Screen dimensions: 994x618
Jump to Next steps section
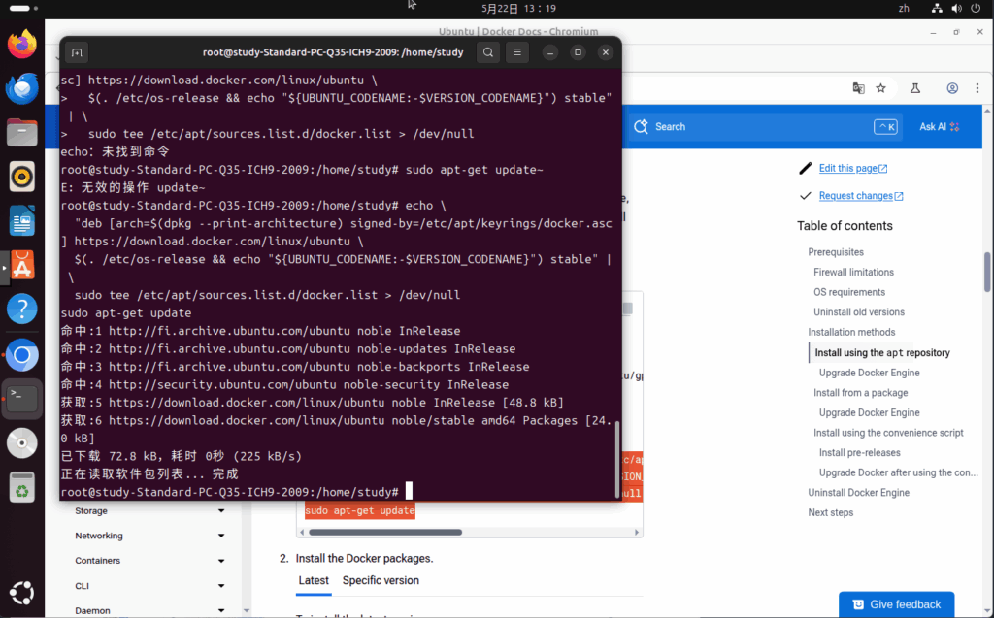coord(831,513)
